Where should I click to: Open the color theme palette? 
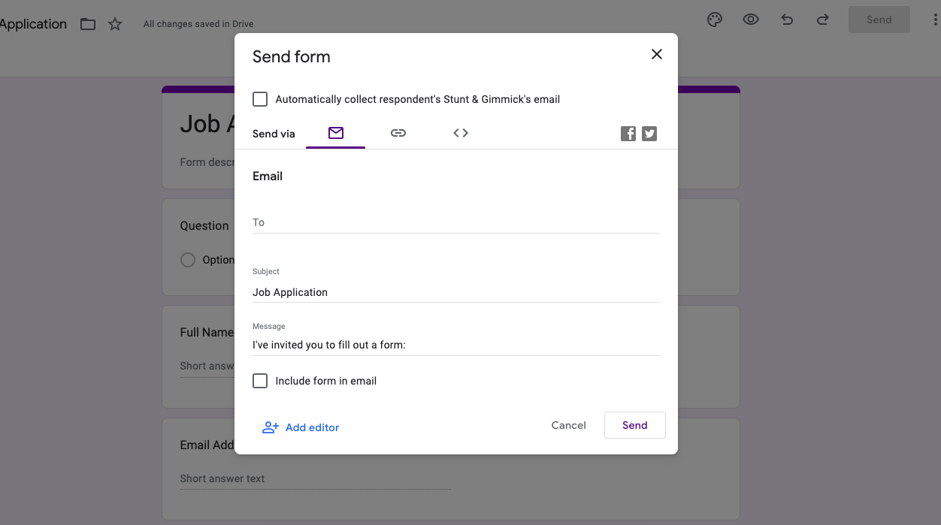click(x=715, y=20)
